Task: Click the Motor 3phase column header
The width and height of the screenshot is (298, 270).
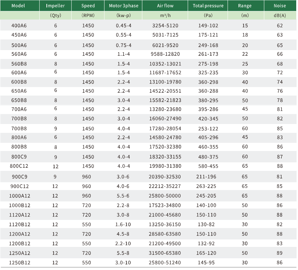Action: (124, 6)
